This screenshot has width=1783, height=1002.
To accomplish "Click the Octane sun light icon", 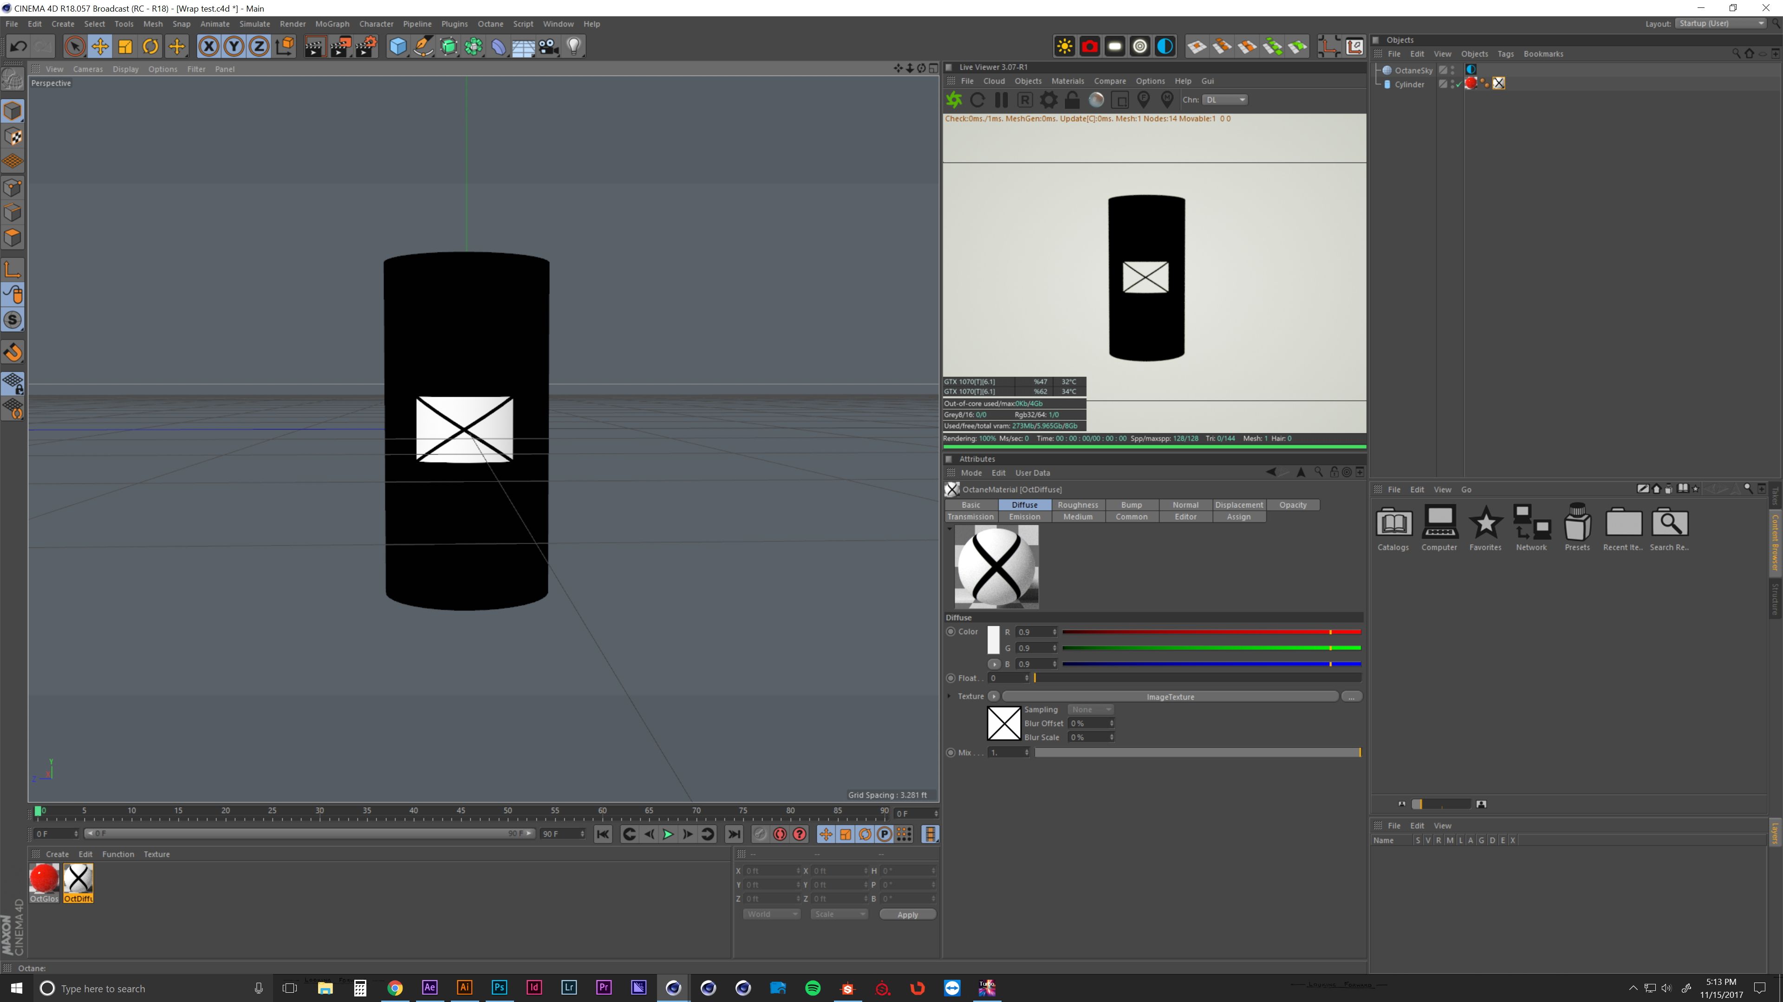I will click(1065, 46).
